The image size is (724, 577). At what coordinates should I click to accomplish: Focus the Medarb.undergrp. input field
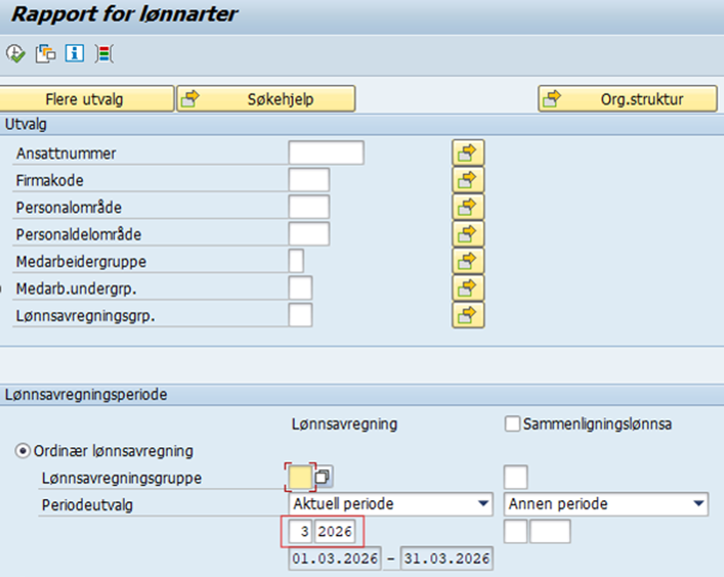(x=301, y=288)
